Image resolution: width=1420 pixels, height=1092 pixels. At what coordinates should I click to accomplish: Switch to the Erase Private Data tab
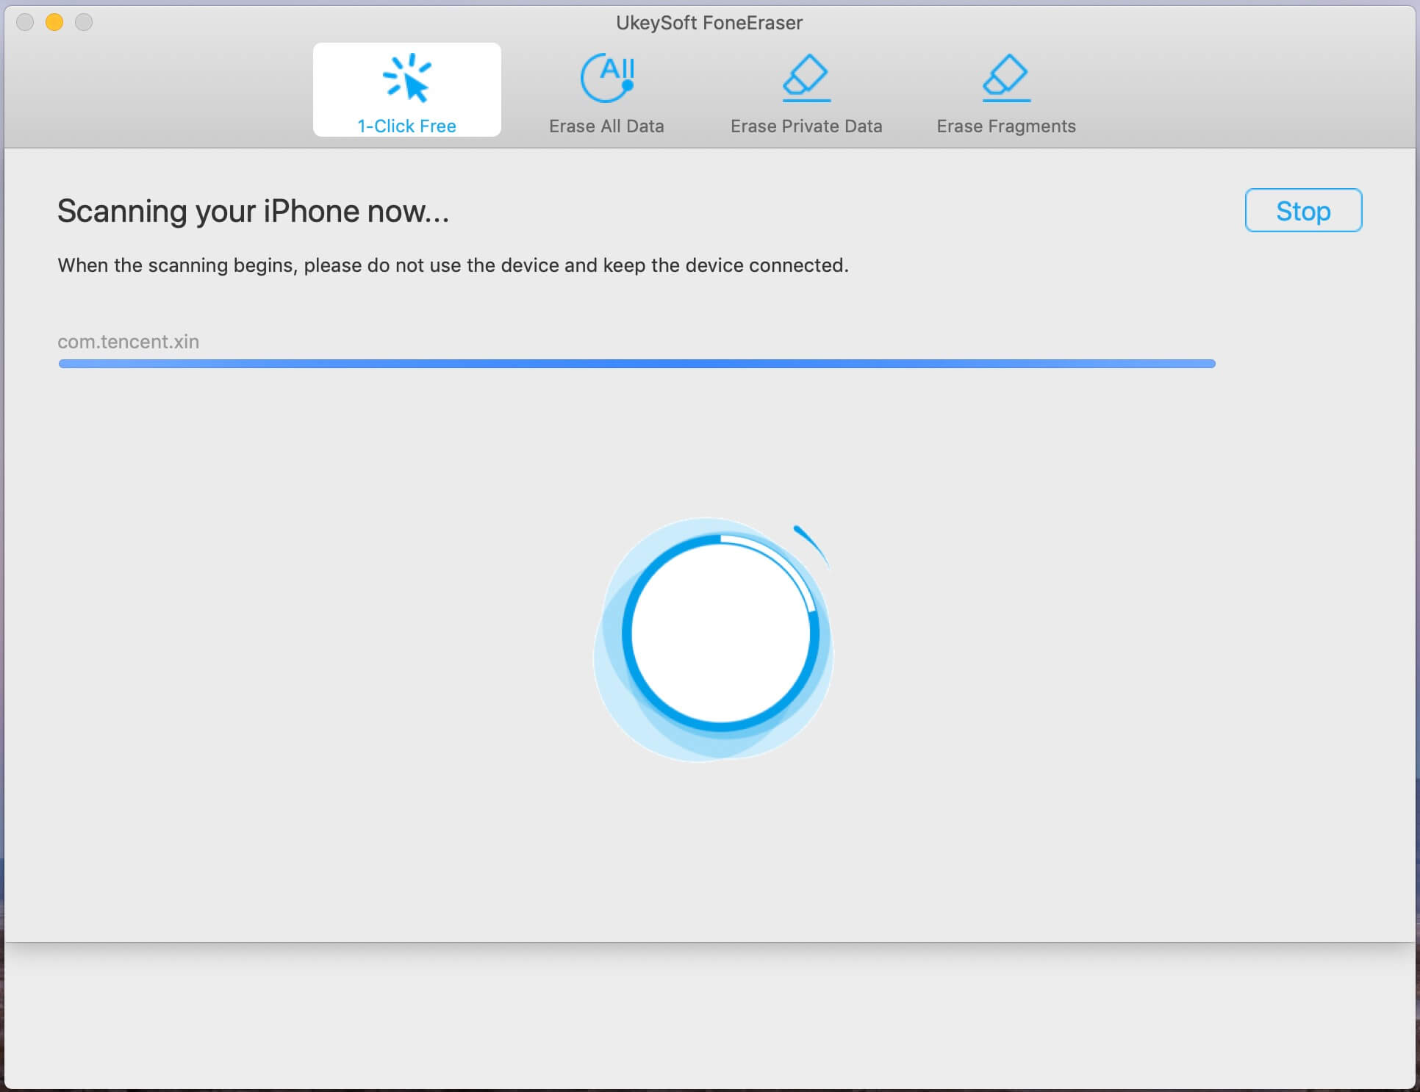tap(806, 92)
